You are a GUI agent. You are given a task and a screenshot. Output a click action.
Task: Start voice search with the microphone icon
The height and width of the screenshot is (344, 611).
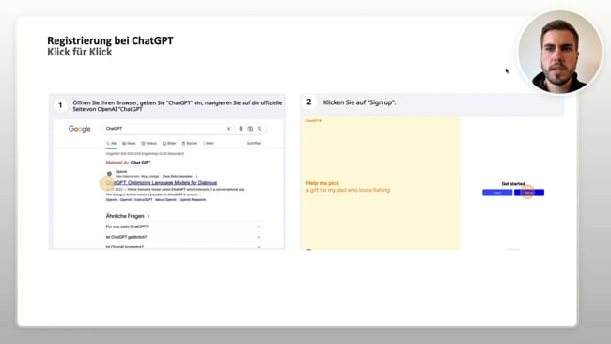click(241, 129)
